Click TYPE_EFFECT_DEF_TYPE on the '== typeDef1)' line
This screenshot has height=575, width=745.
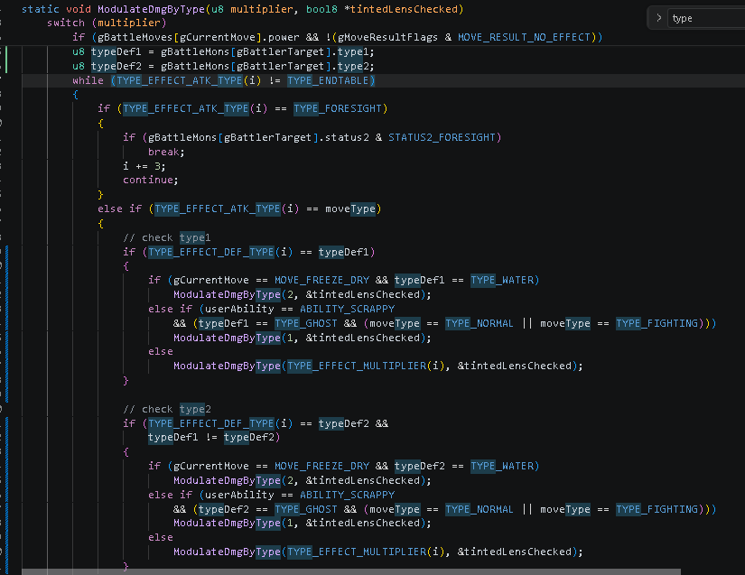point(211,252)
